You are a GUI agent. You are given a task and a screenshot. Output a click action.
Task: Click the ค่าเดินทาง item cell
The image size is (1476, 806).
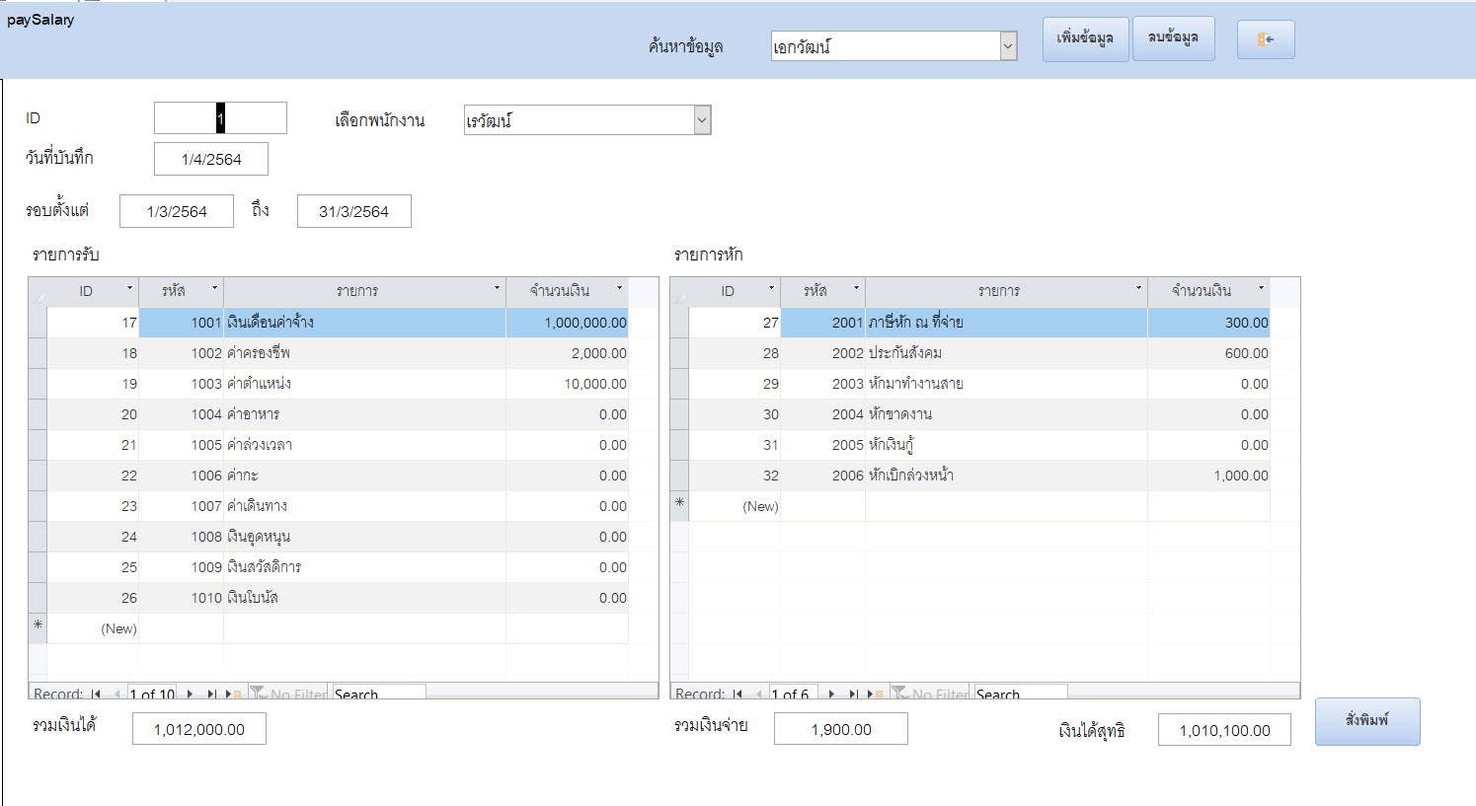click(x=364, y=506)
